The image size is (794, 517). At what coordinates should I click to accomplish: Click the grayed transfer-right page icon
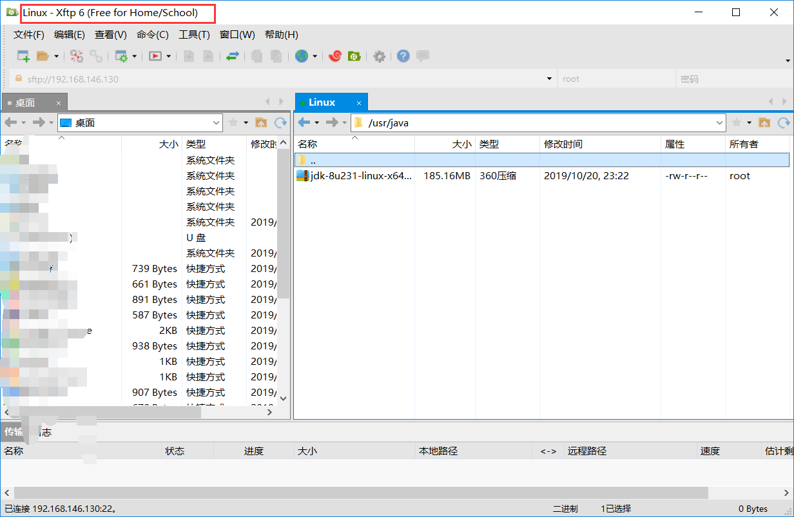[208, 56]
